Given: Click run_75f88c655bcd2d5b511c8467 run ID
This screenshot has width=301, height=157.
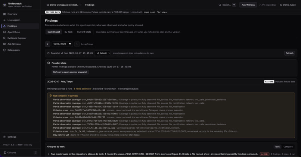Looking at the screenshot, I should 100,124.
